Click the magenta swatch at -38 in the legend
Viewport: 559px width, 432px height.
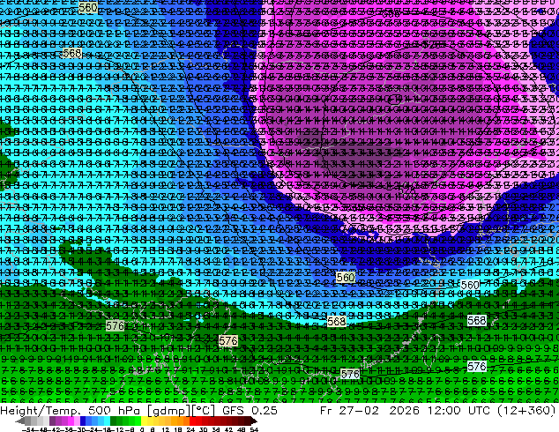point(71,421)
